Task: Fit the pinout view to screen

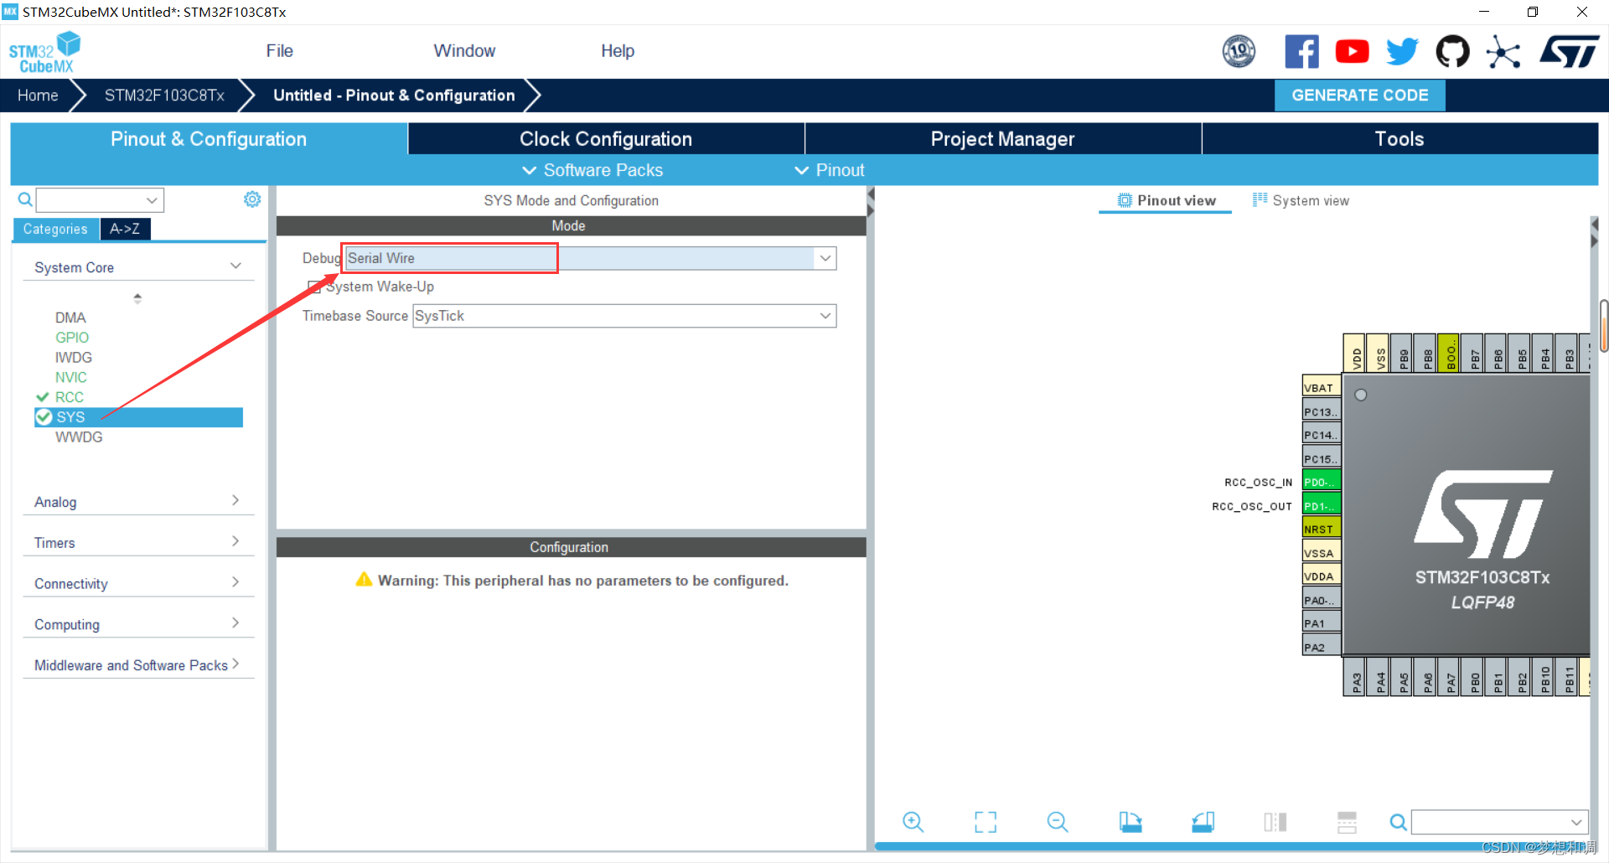Action: (986, 822)
